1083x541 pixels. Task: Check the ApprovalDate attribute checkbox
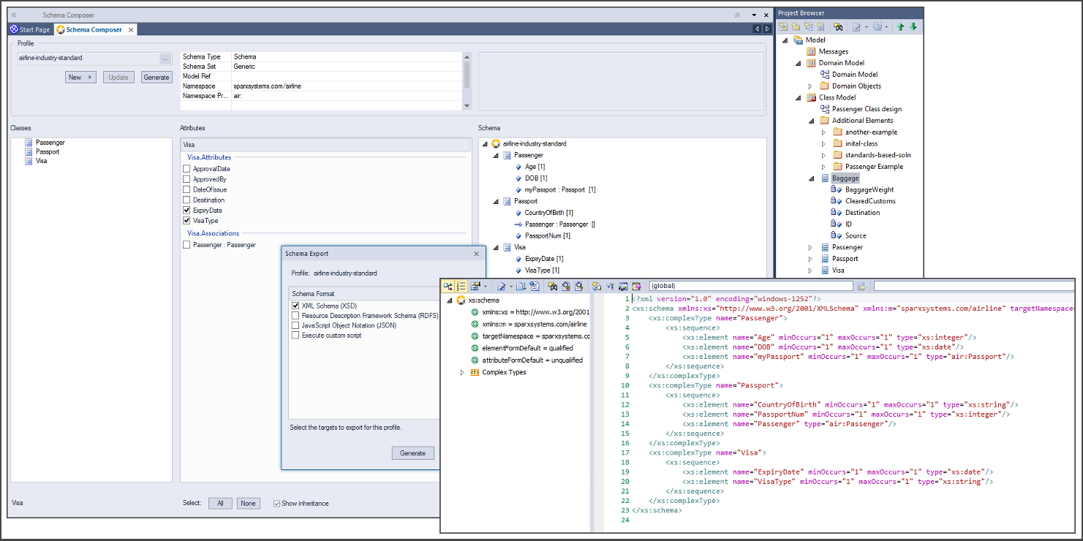[x=186, y=169]
